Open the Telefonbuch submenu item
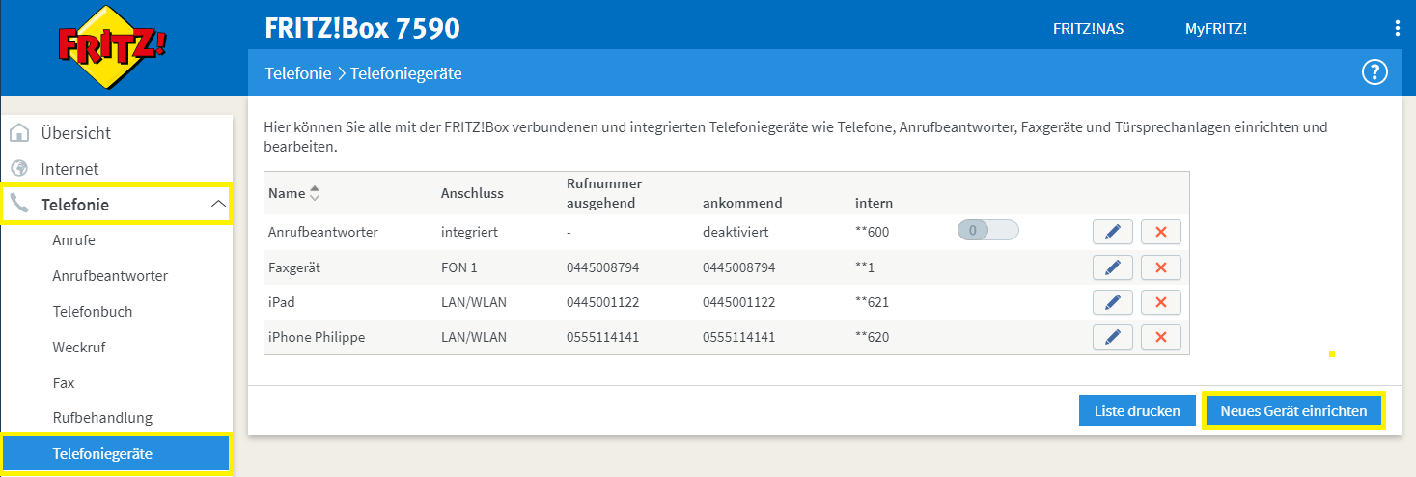This screenshot has height=477, width=1416. pos(93,312)
